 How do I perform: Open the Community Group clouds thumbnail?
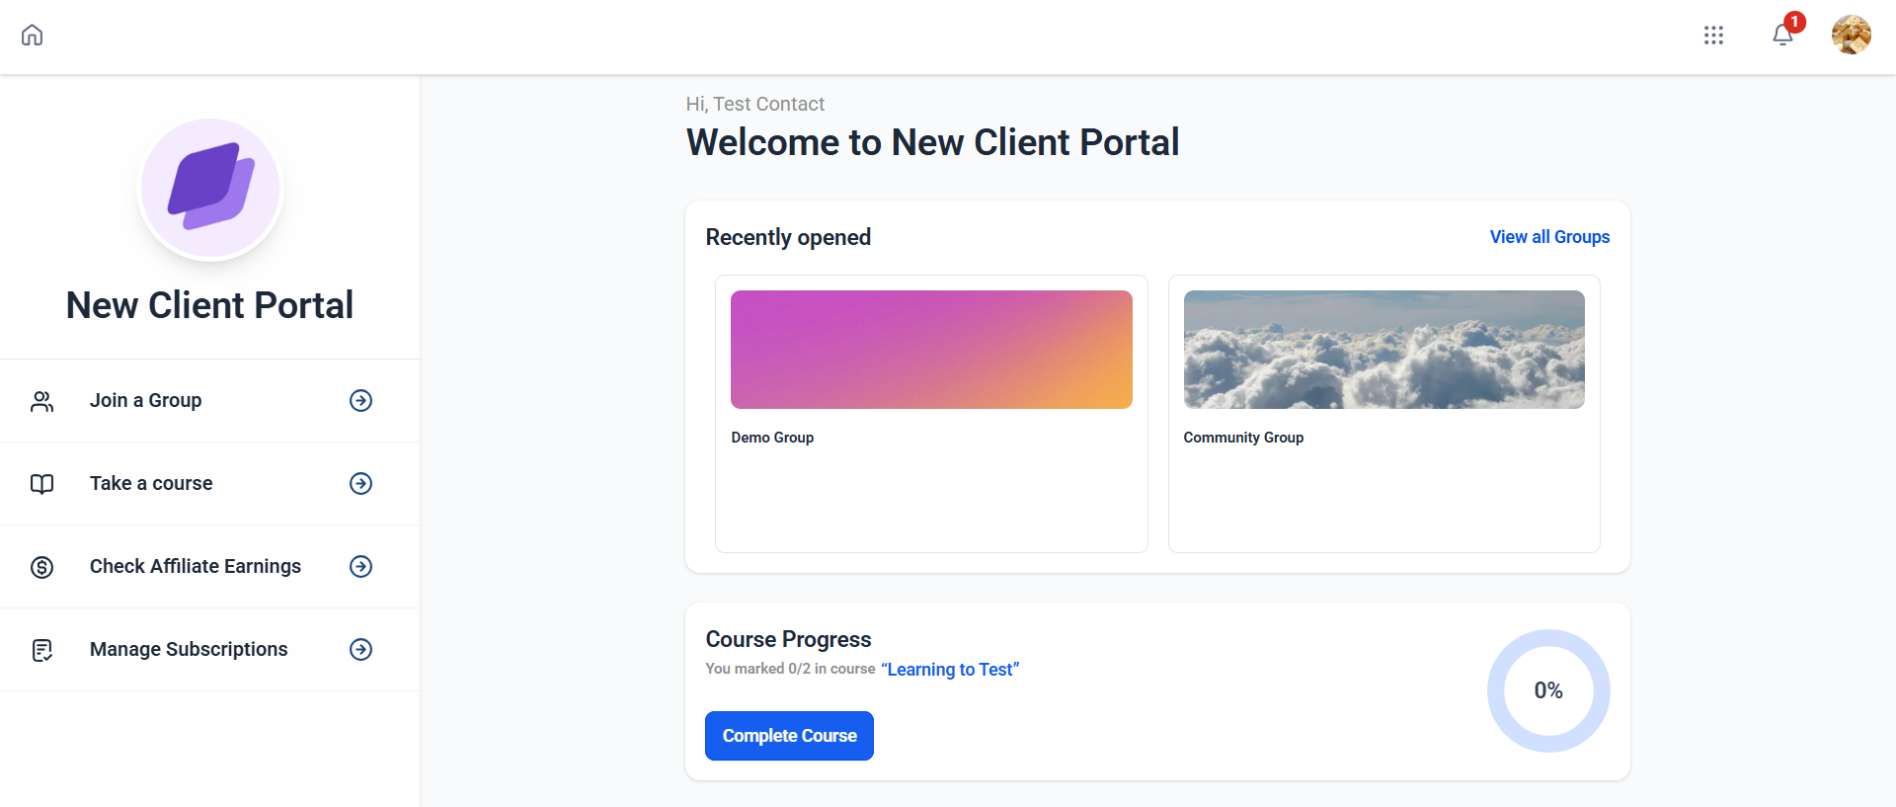pyautogui.click(x=1383, y=350)
